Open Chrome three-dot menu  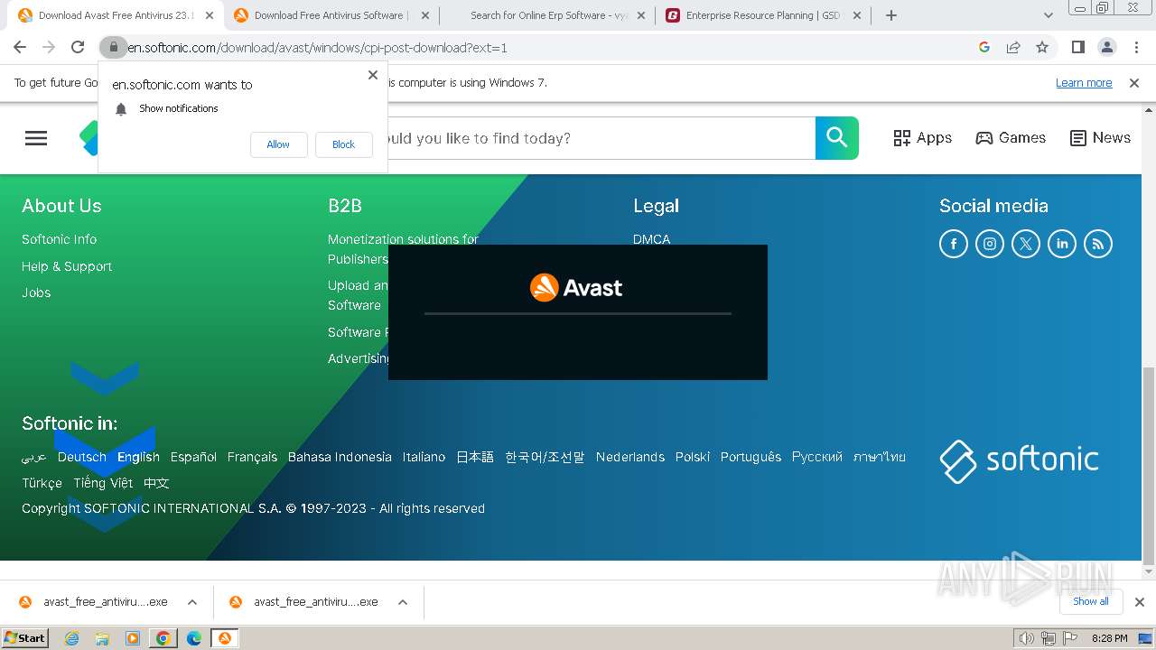(1136, 47)
